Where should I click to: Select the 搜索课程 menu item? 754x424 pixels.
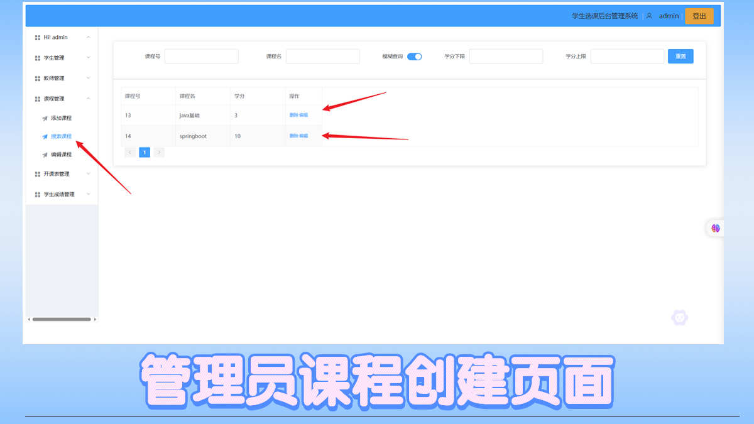[62, 136]
